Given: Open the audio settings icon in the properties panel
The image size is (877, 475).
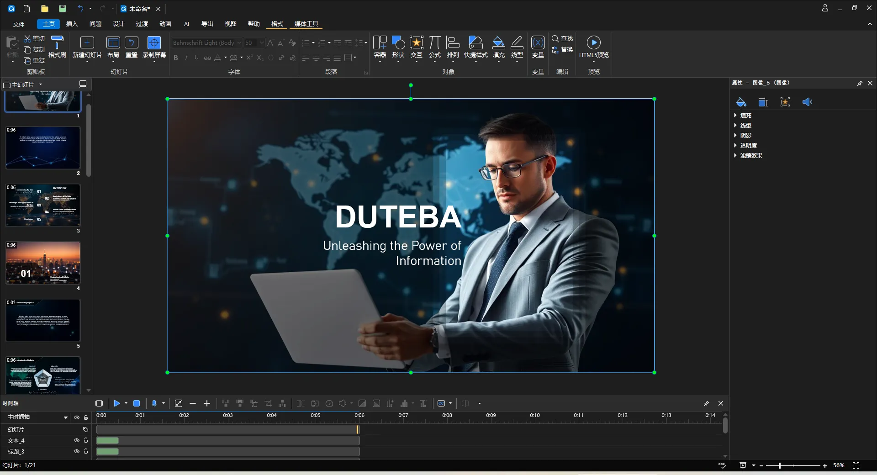Looking at the screenshot, I should coord(807,101).
